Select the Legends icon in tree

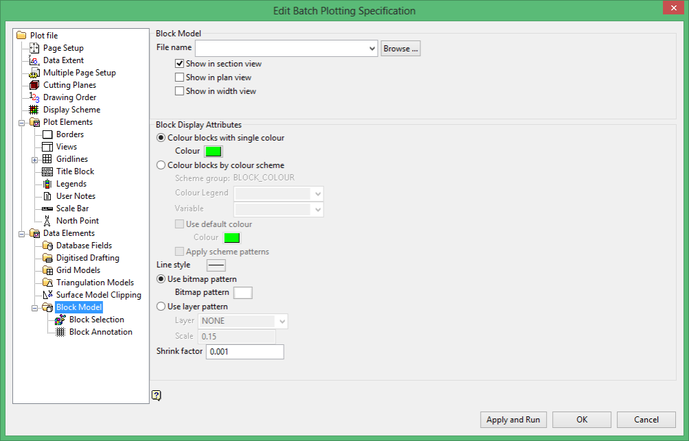pyautogui.click(x=47, y=184)
